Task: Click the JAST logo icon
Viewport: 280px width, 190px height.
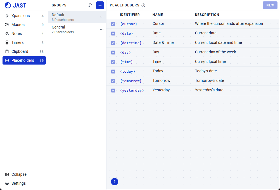Action: tap(8, 5)
